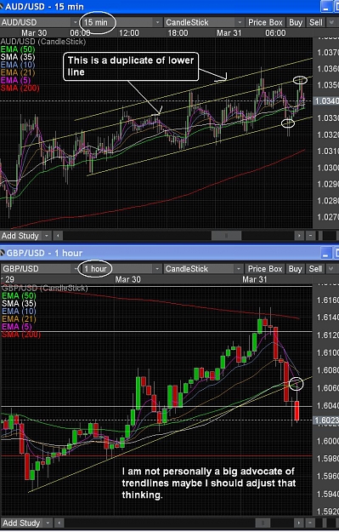Image resolution: width=339 pixels, height=532 pixels.
Task: Click scroll-right arrow in AUD/USD chart
Action: (x=299, y=236)
